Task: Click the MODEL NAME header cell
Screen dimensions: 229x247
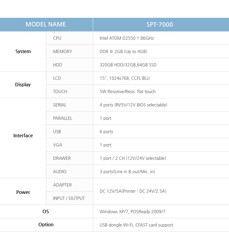Action: coord(46,25)
